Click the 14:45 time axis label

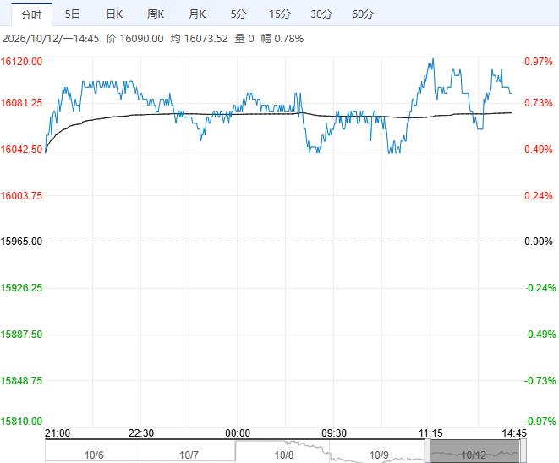click(x=514, y=433)
